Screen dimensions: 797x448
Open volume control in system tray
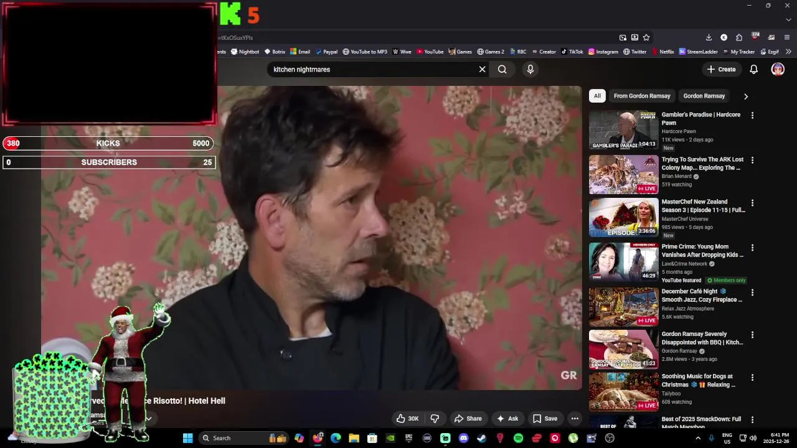coord(753,438)
